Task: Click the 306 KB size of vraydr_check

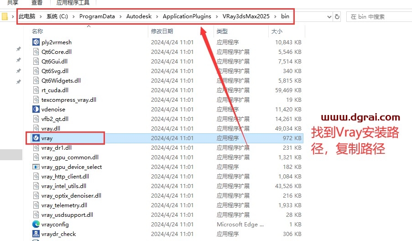Action: click(x=292, y=234)
